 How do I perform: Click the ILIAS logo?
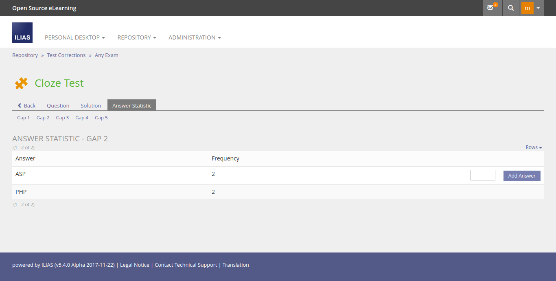22,33
